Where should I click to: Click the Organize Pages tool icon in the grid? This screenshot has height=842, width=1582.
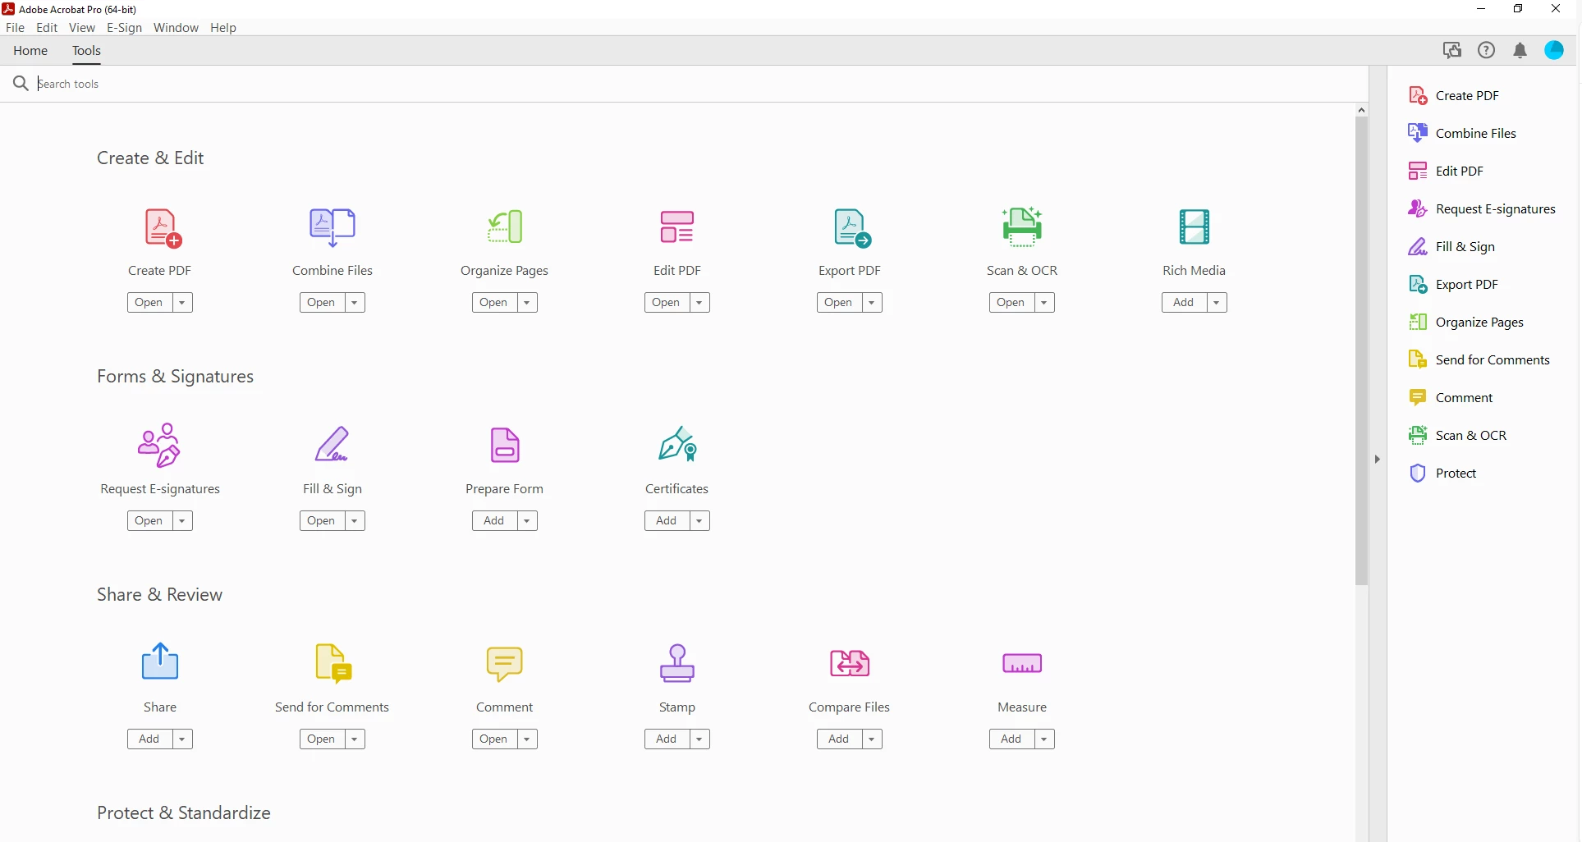(505, 227)
